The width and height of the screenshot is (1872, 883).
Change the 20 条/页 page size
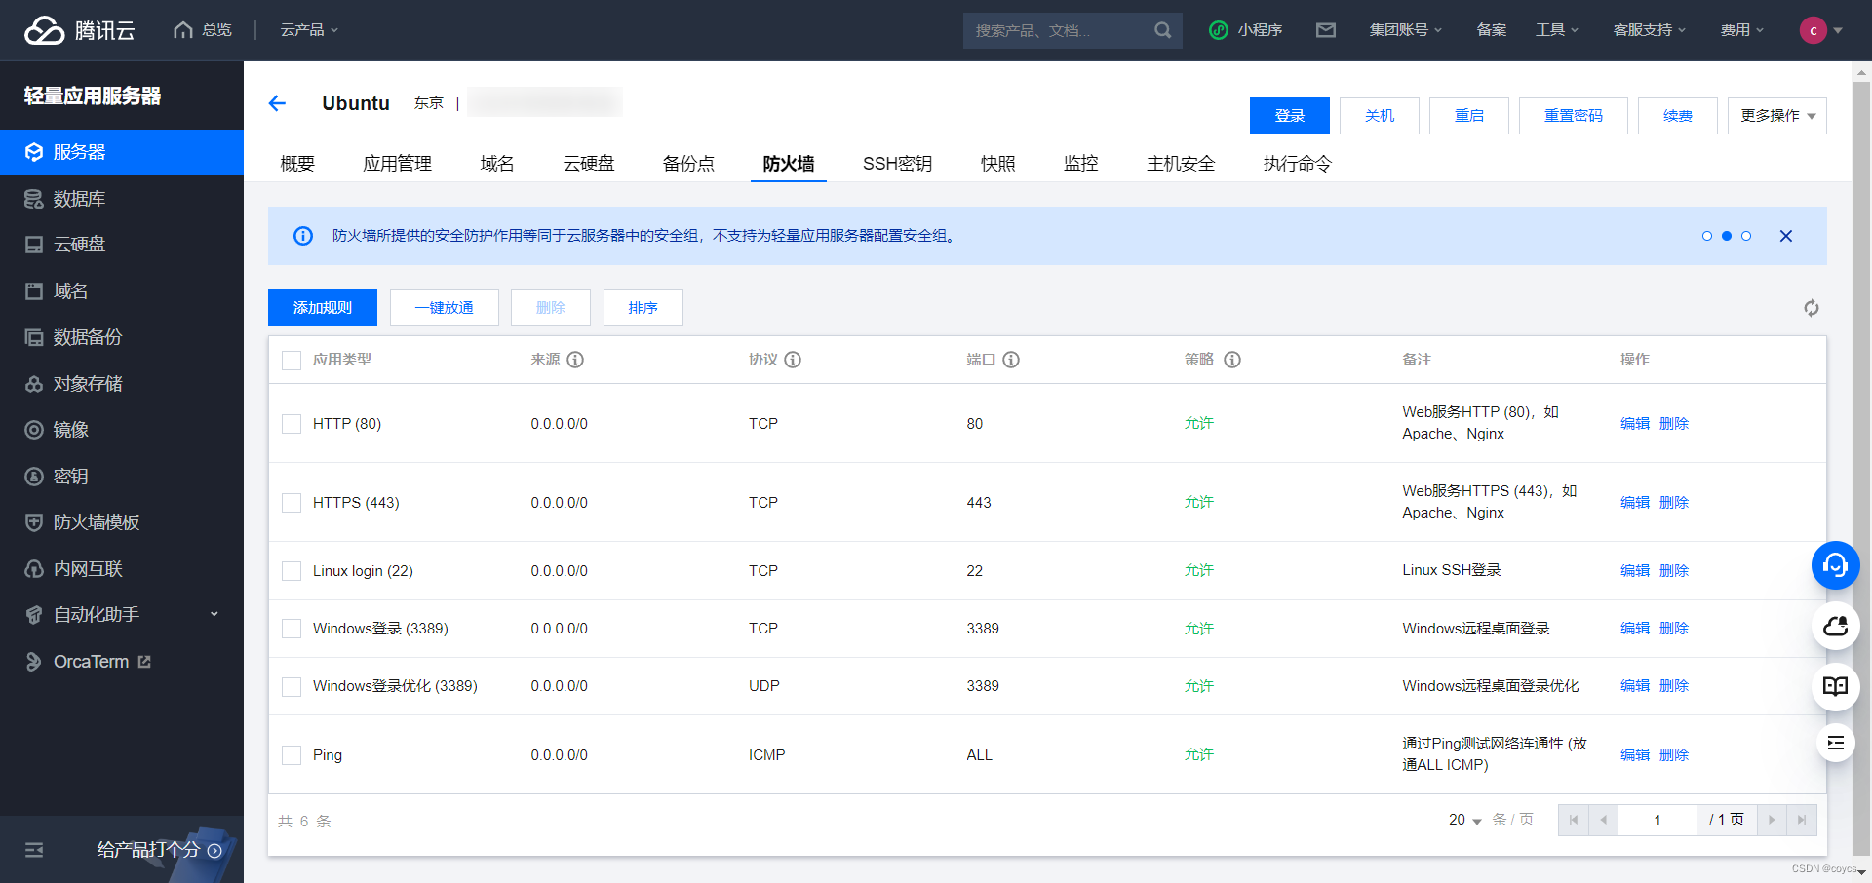pos(1464,820)
